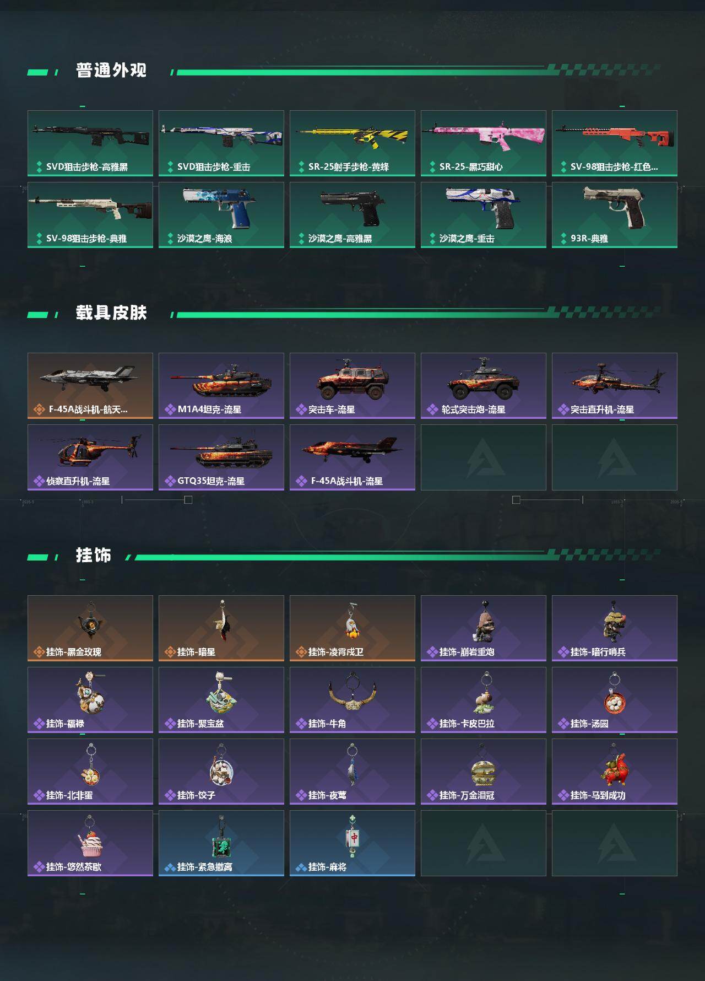Click the 挂饰-马到成功 red horse charm
Screen dimensions: 705x981
(x=615, y=772)
